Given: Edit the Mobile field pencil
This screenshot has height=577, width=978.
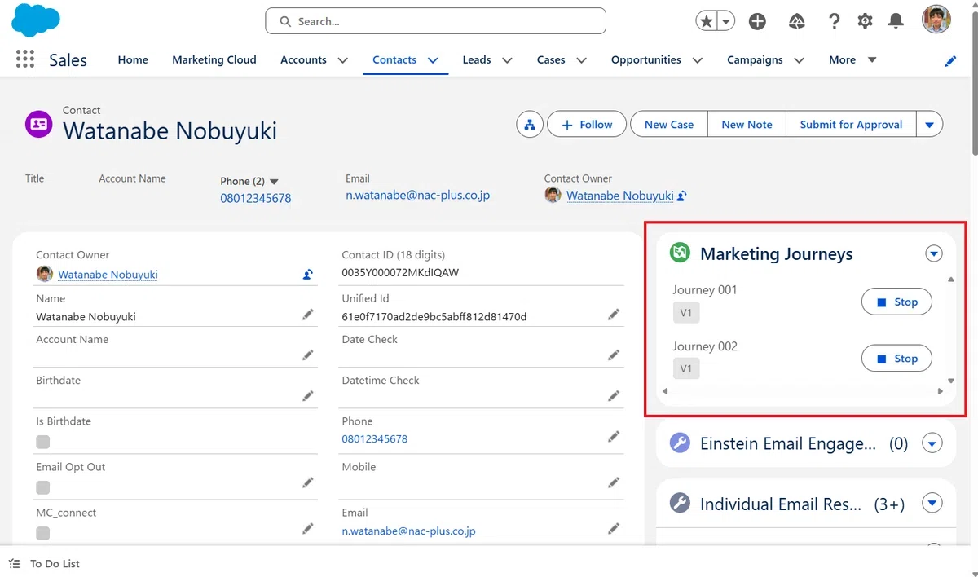Looking at the screenshot, I should (614, 482).
